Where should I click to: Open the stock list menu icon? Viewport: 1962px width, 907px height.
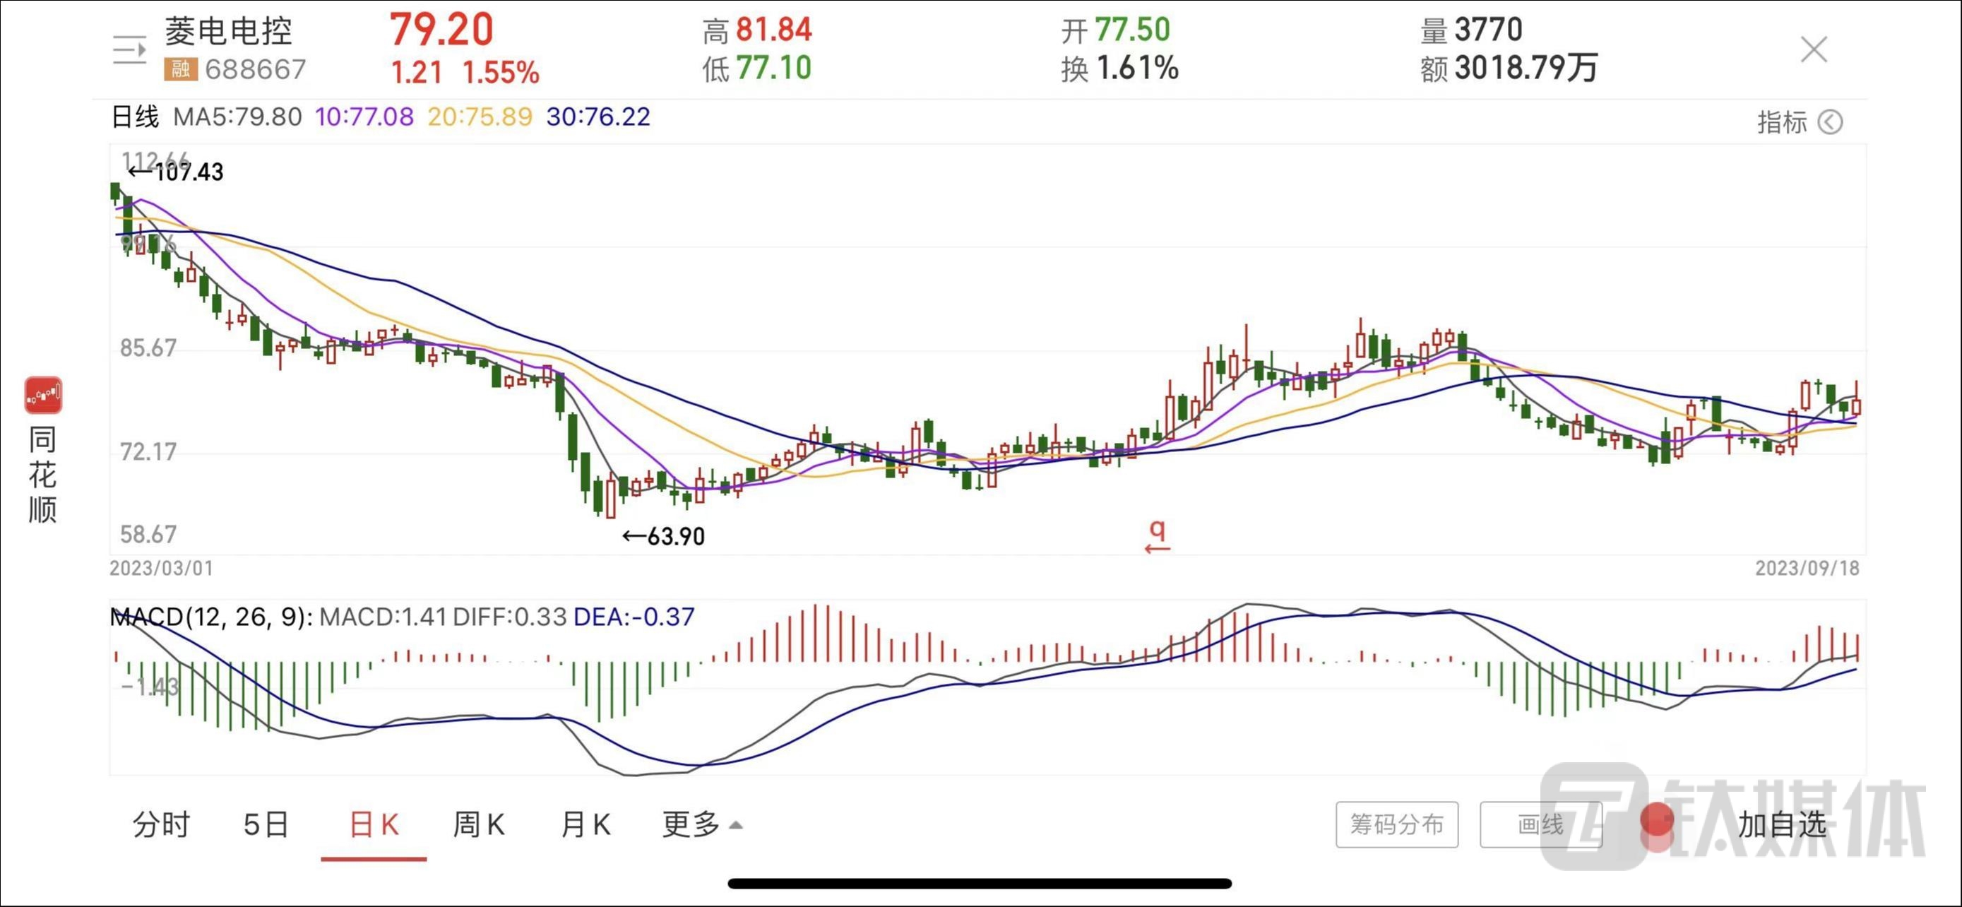129,50
